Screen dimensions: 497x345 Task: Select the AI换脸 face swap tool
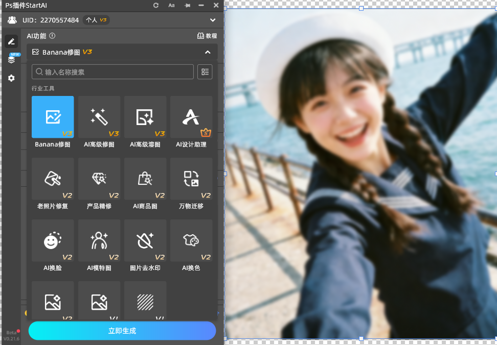52,240
